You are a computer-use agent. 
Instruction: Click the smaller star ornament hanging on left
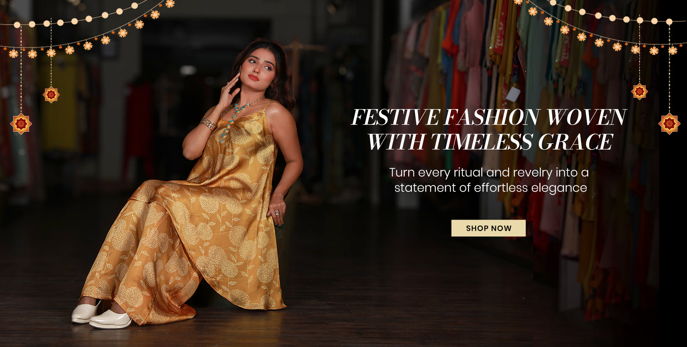51,94
